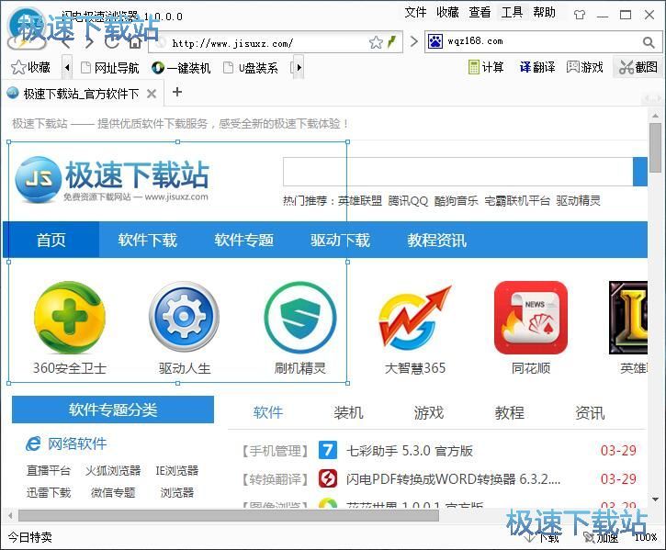Open the 文件 menu
This screenshot has height=550, width=666.
coord(415,12)
